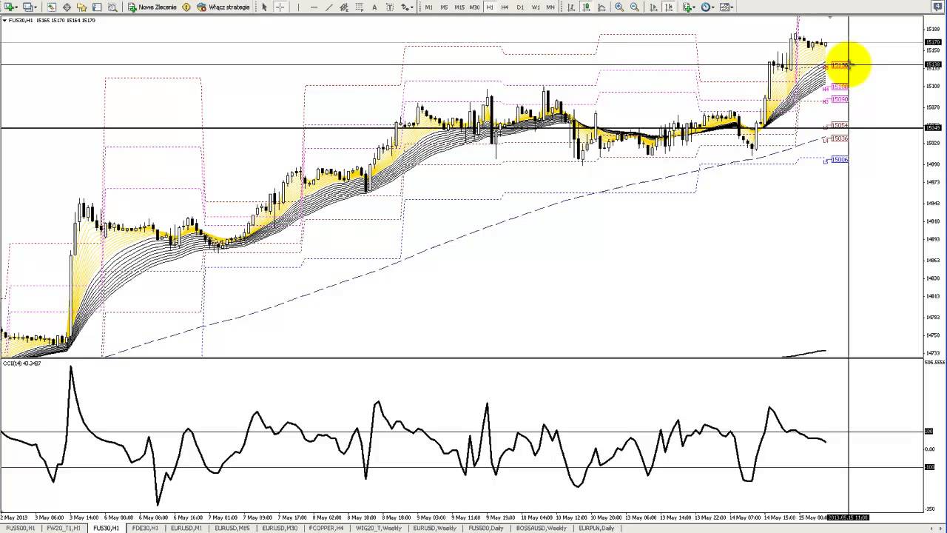Zoom out of the chart

pyautogui.click(x=635, y=7)
